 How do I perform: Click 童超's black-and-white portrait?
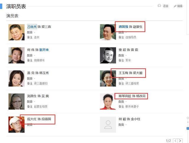(x=108, y=55)
